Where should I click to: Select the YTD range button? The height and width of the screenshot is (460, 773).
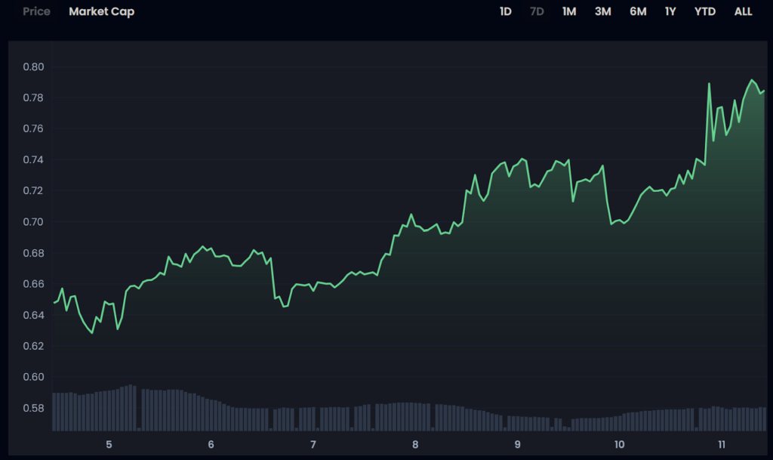coord(705,12)
